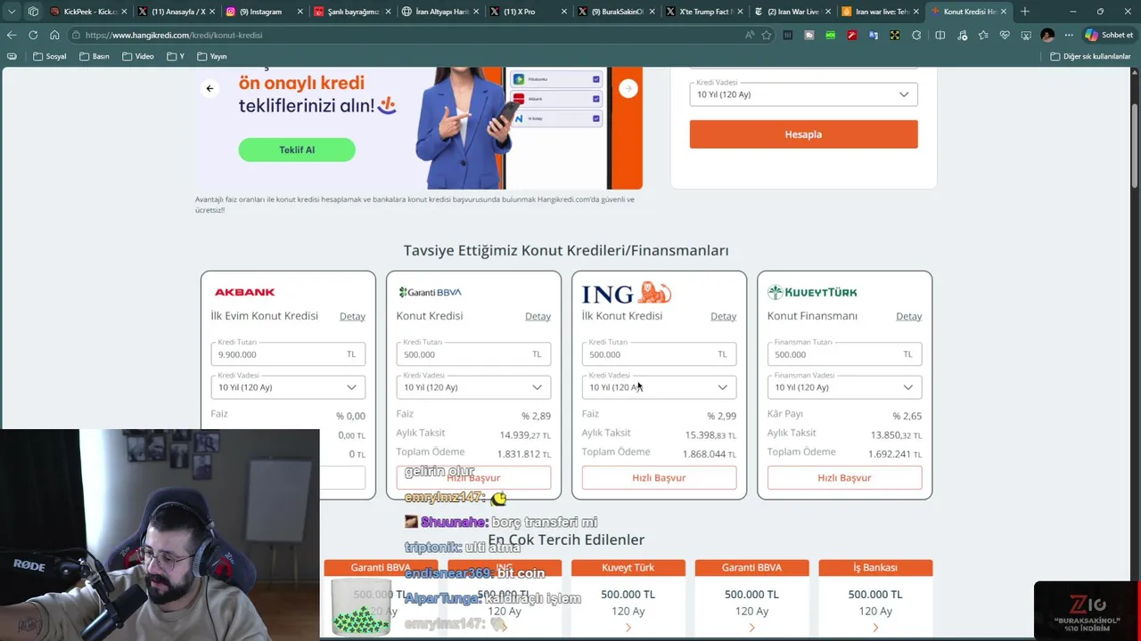This screenshot has width=1141, height=641.
Task: Click the green Teklif Al button
Action: coord(297,150)
